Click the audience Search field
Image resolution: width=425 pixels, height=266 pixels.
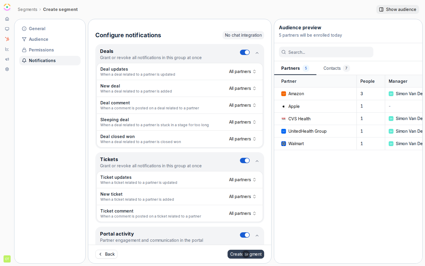point(326,52)
